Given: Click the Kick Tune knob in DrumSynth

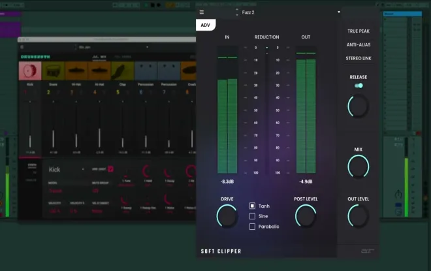Looking at the screenshot, I should pos(126,172).
